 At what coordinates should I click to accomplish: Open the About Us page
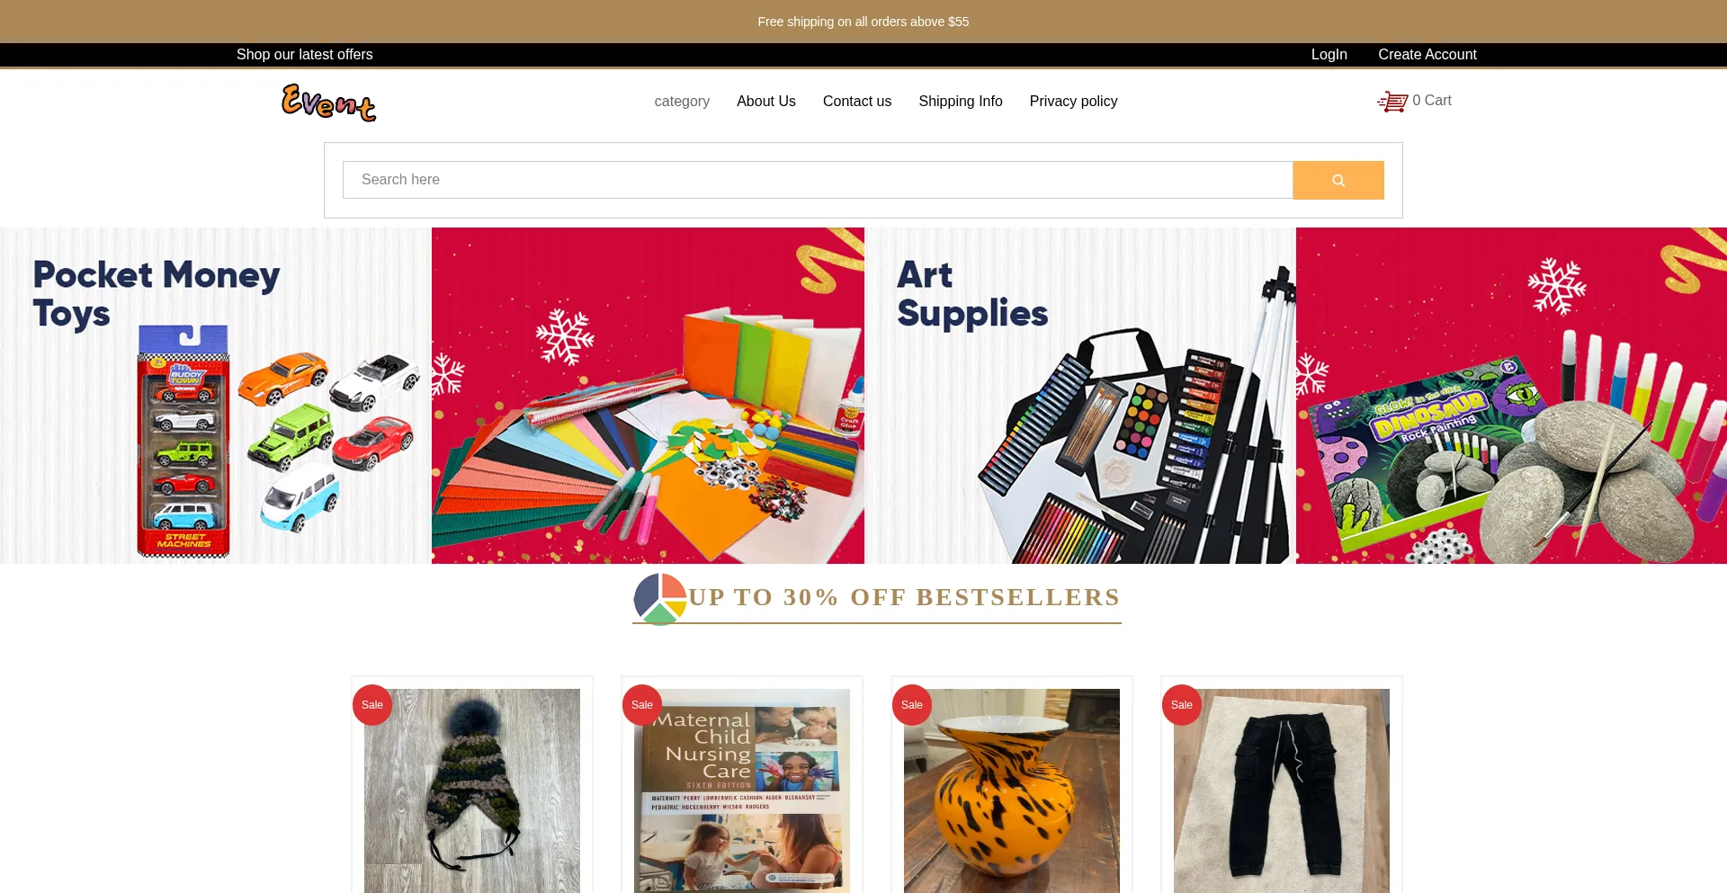[766, 102]
